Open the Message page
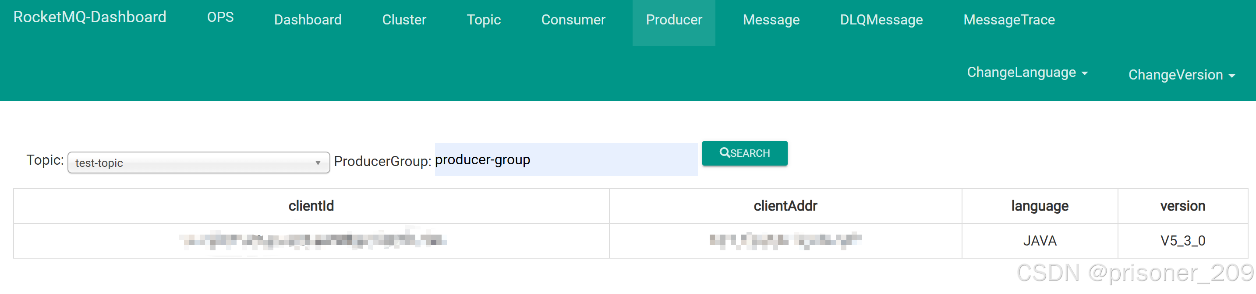The width and height of the screenshot is (1256, 294). click(x=771, y=20)
